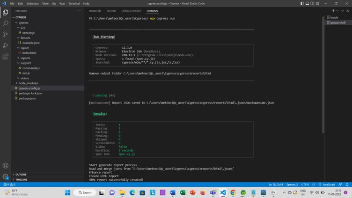Screen dimensions: 352x198
Task: Click the VS Code logo in title bar
Action: (4, 3)
